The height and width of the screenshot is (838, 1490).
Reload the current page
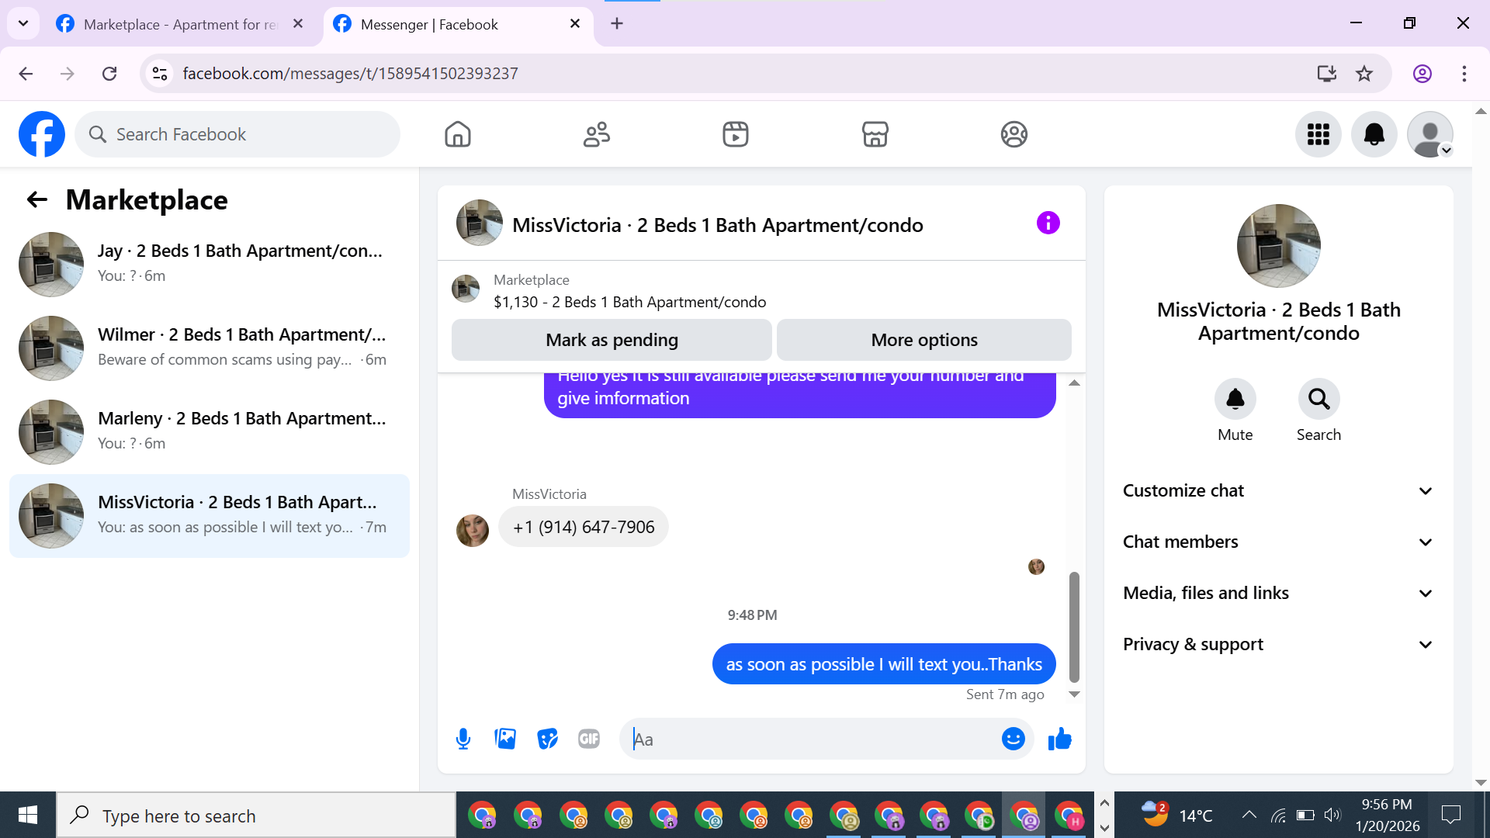(109, 74)
